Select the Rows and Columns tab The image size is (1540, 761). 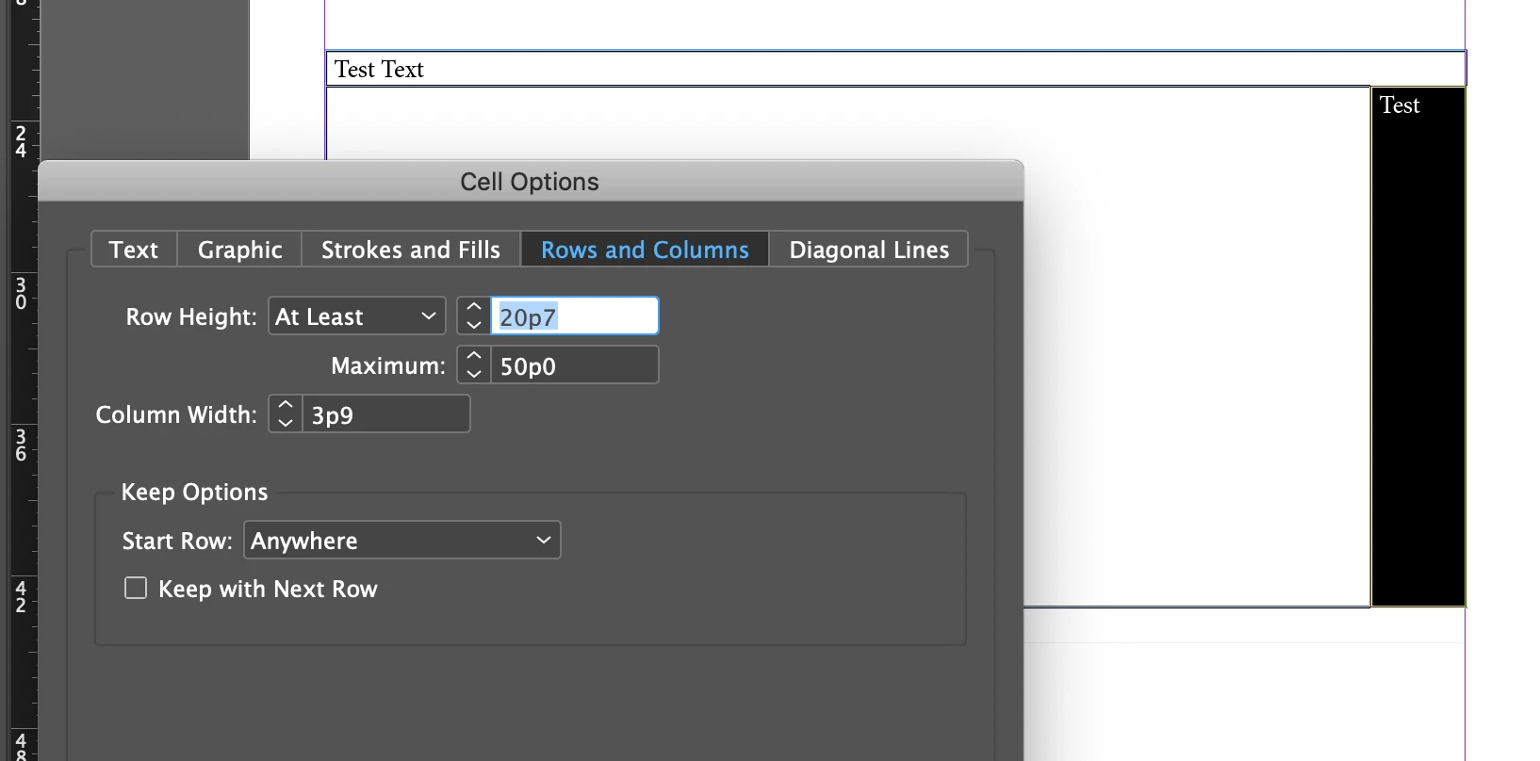pos(645,250)
